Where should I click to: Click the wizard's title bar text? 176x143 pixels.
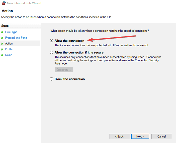[x=24, y=3]
